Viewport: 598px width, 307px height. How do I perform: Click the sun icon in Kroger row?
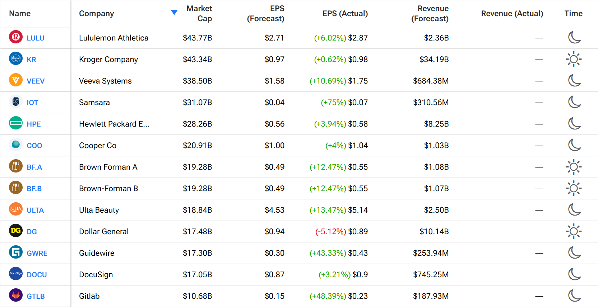pyautogui.click(x=574, y=59)
